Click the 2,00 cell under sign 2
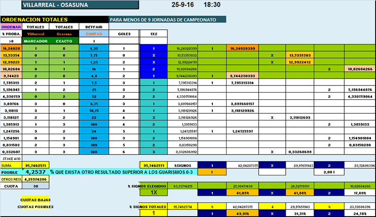This screenshot has height=217, width=376. (x=329, y=172)
